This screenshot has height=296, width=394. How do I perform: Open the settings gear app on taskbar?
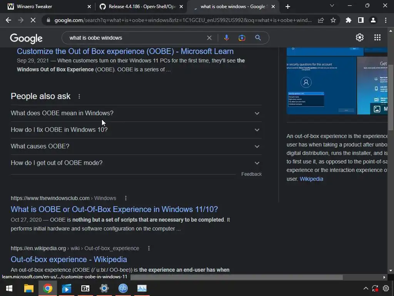coord(104,288)
